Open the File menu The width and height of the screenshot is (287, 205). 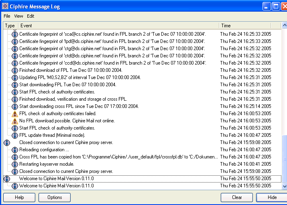point(7,16)
